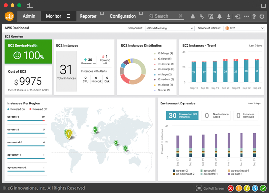This screenshot has width=269, height=193.
Task: Click the plus new tab icon
Action: (253, 5)
